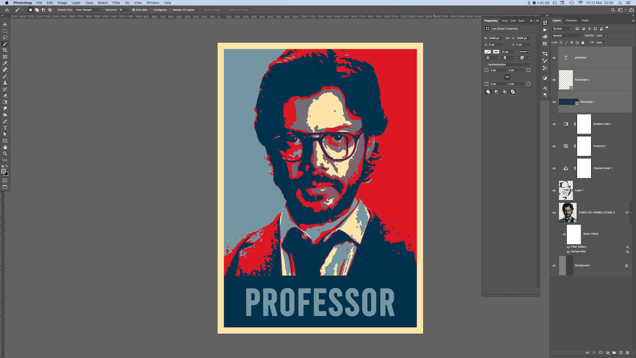
Task: Open the layer Opacity dropdown arrow
Action: (606, 35)
